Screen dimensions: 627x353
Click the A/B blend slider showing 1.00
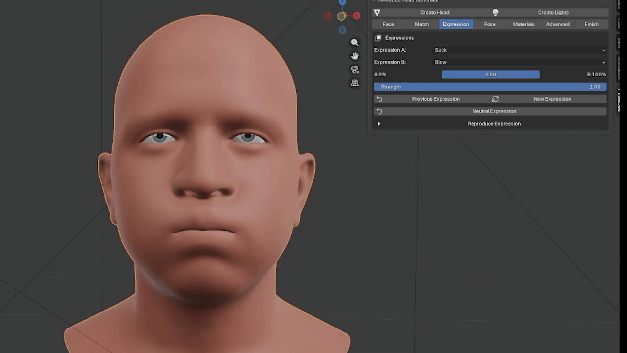point(490,75)
